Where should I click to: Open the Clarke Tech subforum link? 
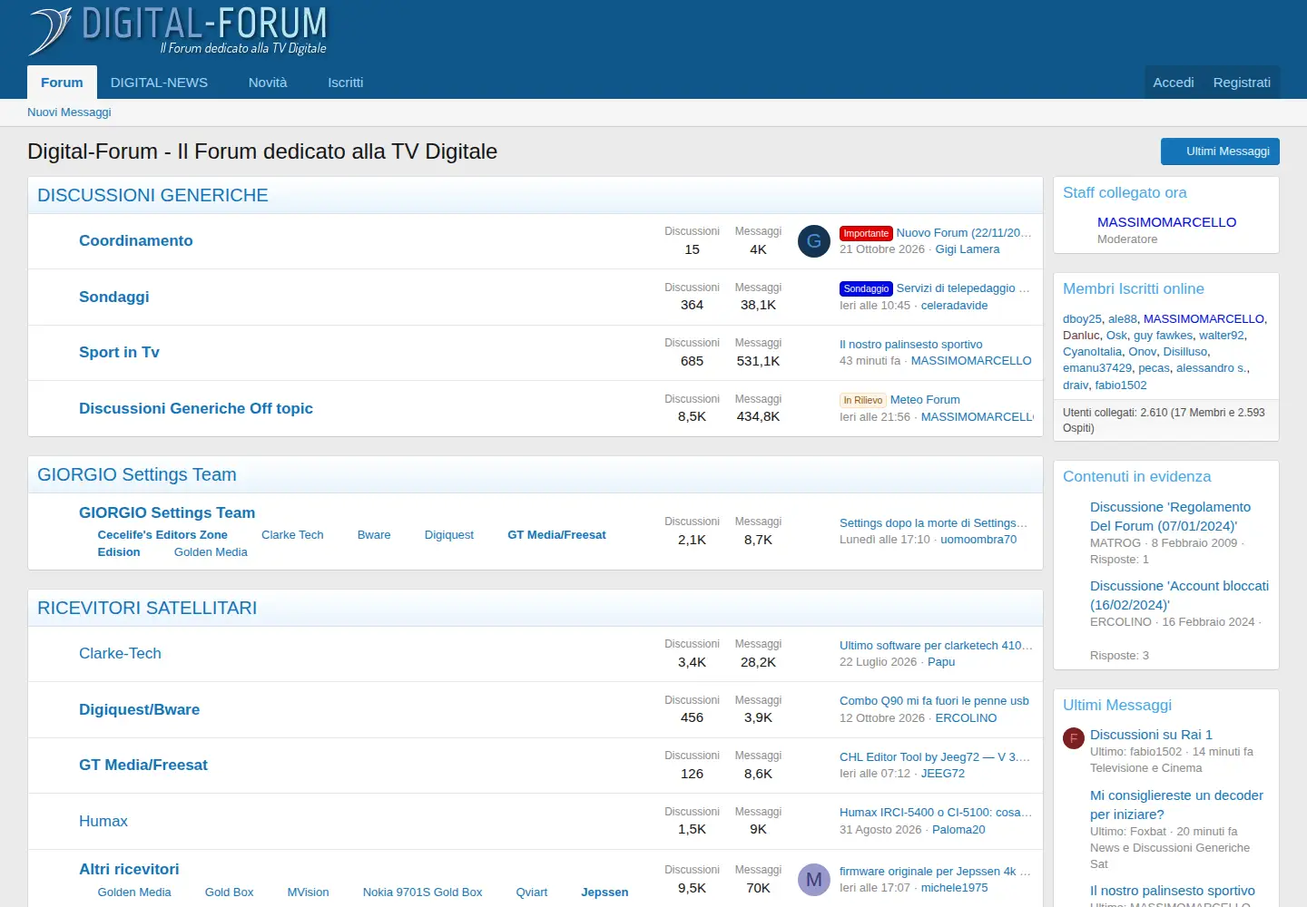coord(292,535)
